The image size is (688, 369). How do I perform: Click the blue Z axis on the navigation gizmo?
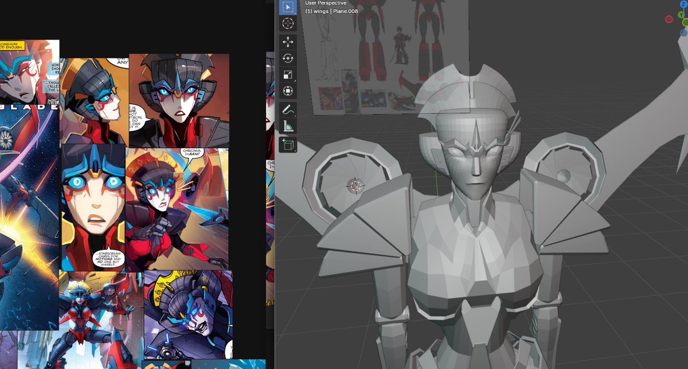coord(684,4)
